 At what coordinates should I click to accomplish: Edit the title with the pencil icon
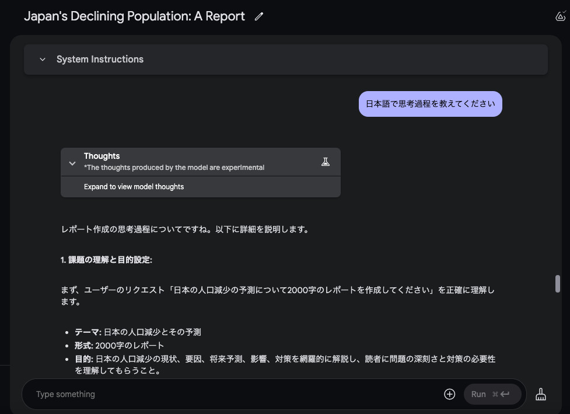(x=259, y=16)
